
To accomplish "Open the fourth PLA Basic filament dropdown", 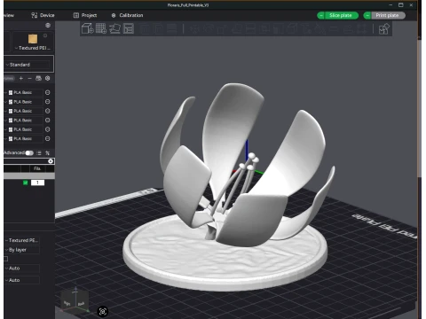I will pos(24,121).
